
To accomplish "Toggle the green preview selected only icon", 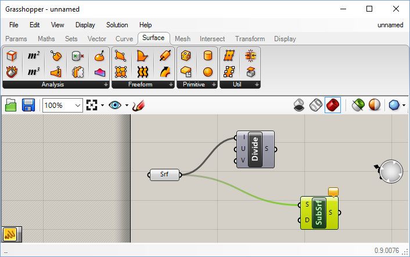I will point(358,105).
